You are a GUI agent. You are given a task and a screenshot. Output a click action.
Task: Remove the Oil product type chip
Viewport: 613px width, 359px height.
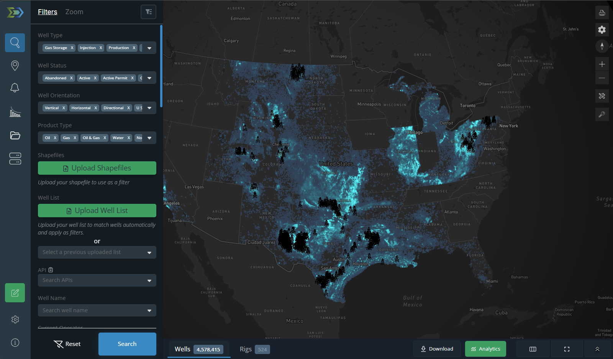[55, 138]
